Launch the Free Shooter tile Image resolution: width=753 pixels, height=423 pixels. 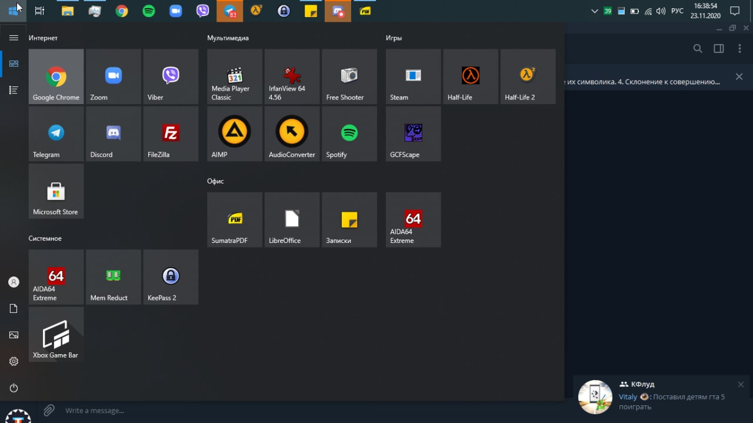[349, 76]
